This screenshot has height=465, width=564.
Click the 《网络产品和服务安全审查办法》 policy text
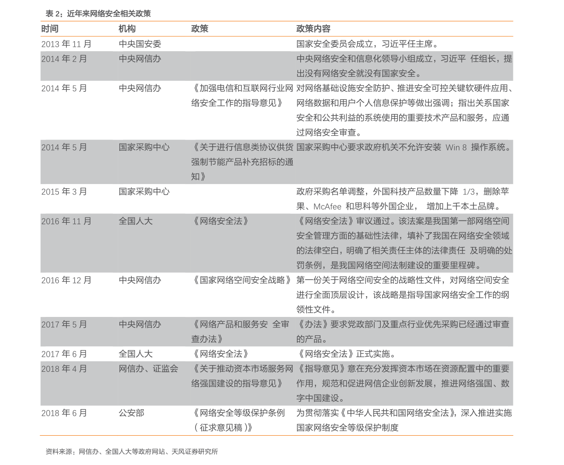(242, 331)
